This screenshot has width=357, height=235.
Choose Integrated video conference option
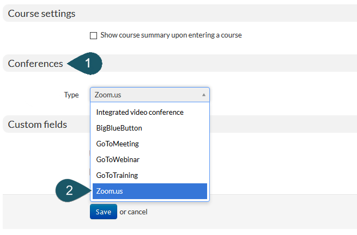150,112
